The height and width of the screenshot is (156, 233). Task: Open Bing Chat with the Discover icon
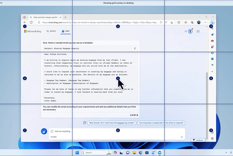pyautogui.click(x=212, y=22)
